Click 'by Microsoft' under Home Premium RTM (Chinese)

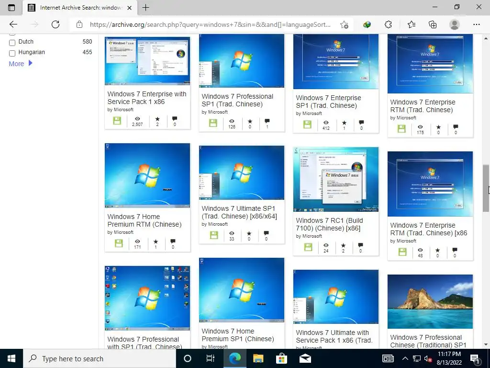click(x=120, y=232)
